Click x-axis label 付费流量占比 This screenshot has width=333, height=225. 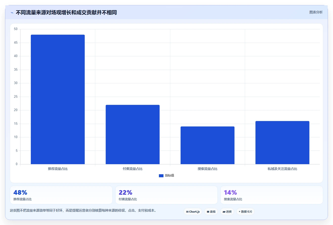[133, 169]
